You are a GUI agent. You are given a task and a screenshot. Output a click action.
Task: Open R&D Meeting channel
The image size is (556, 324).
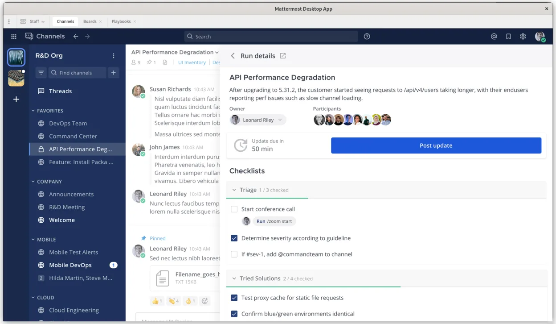point(78,207)
